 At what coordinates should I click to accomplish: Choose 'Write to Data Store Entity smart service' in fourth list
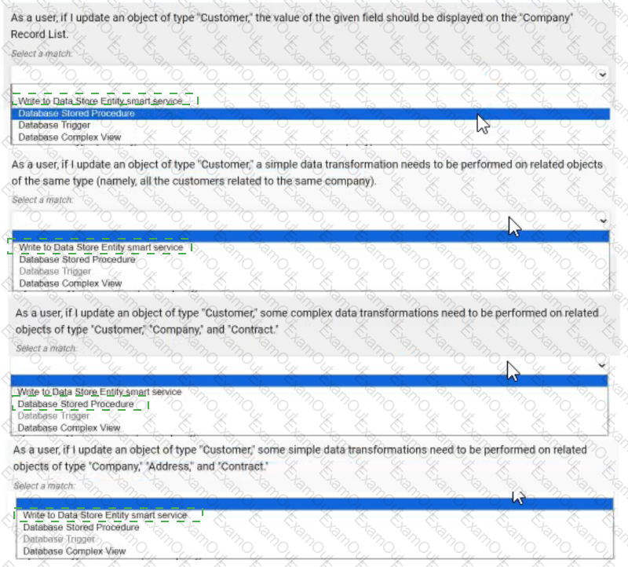click(105, 515)
